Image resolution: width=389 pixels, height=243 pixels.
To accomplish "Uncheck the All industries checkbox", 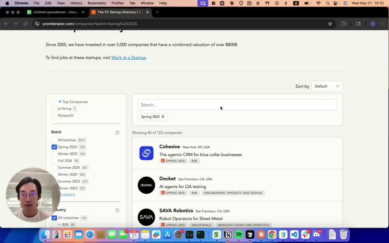I will tap(54, 218).
